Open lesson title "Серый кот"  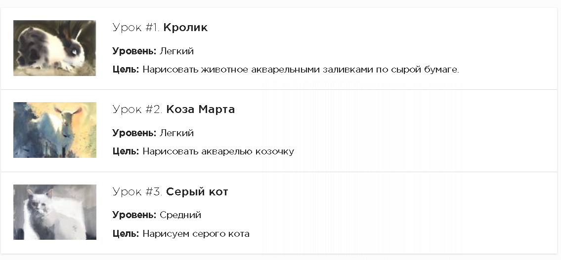197,192
